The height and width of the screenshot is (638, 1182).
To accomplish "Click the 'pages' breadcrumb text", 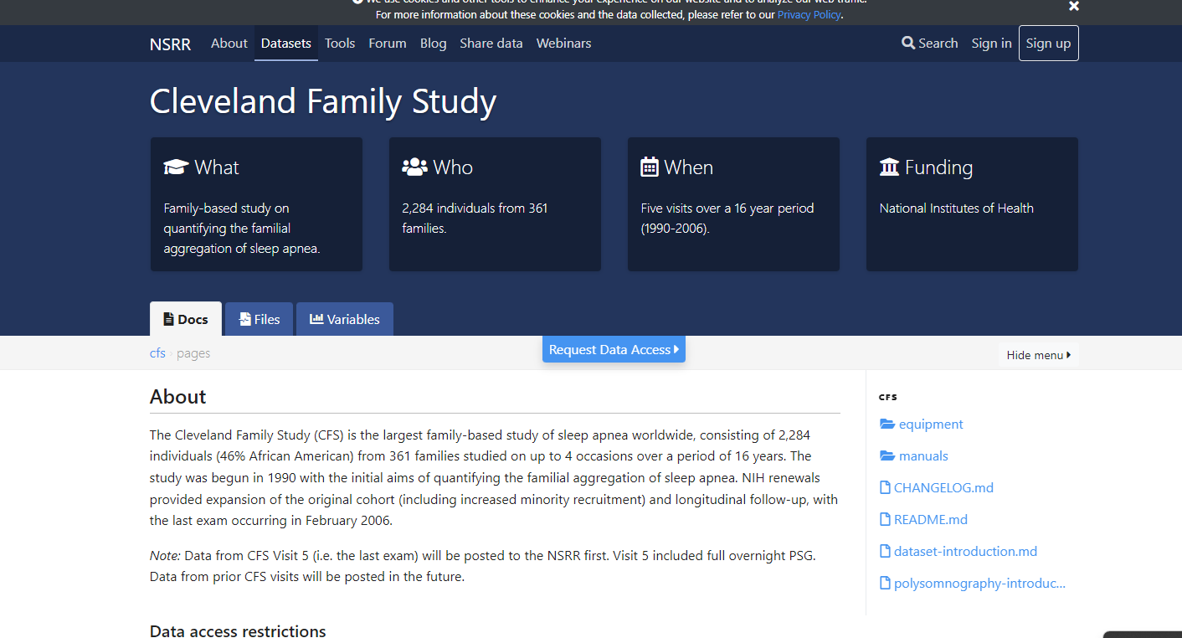I will click(193, 353).
